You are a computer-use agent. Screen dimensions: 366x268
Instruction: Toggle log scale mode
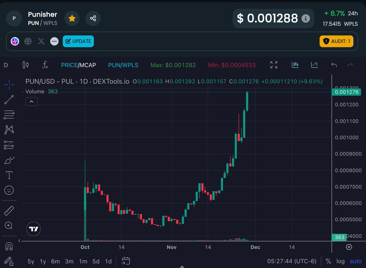tap(340, 261)
